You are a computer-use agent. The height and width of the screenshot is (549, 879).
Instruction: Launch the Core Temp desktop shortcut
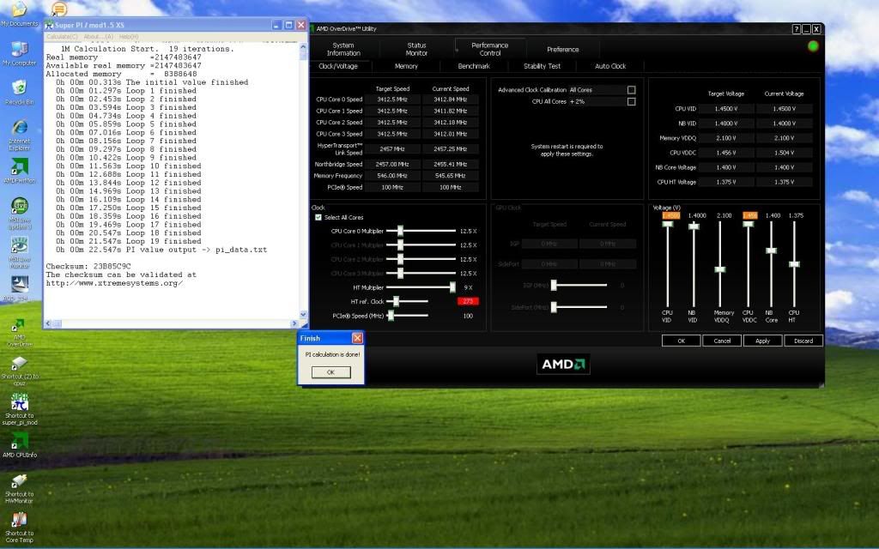(x=19, y=528)
